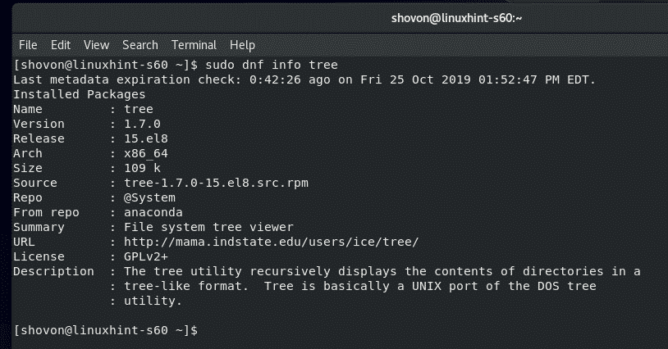Open the Terminal menu

click(x=194, y=44)
